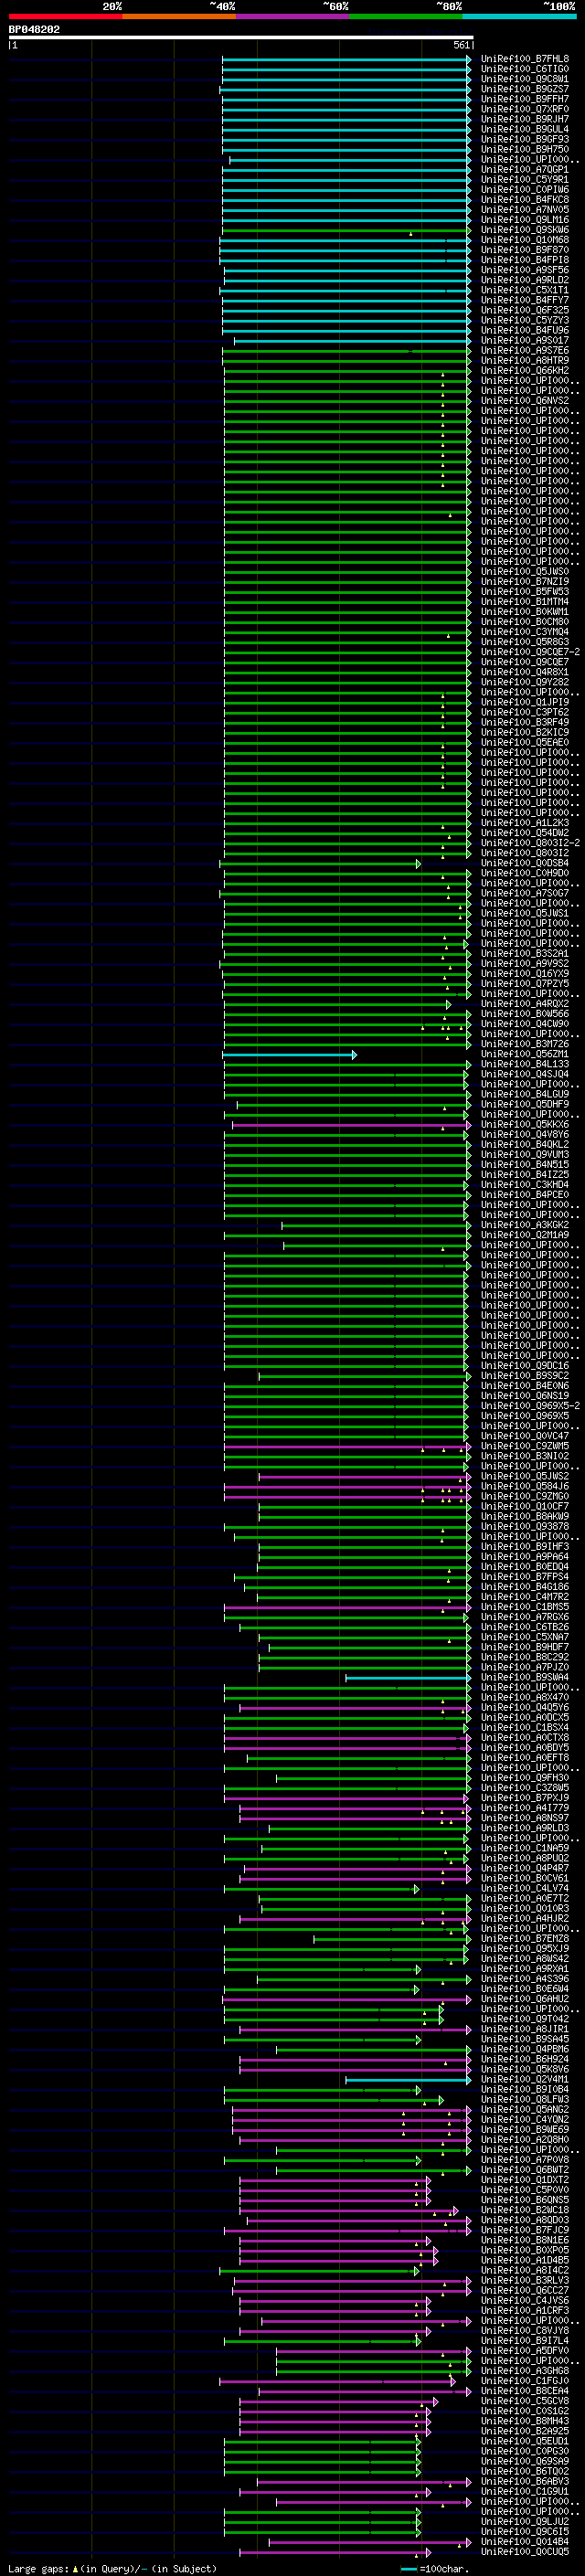Select hit label UniRef100_Q803I2-2
Screen dimensions: 585x2576
click(x=530, y=843)
